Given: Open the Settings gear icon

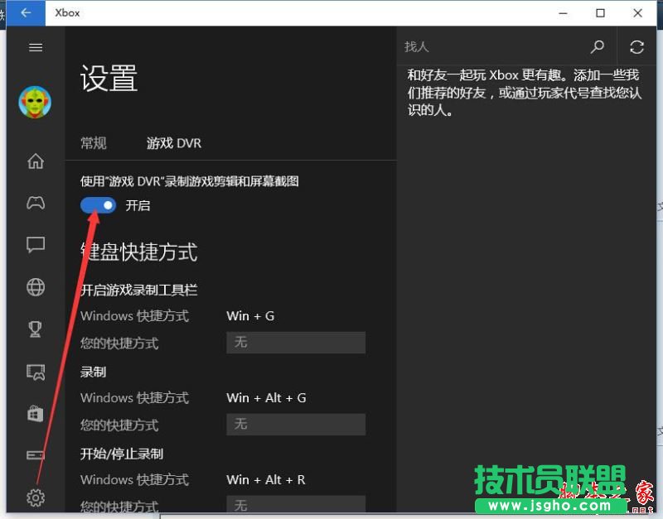Looking at the screenshot, I should click(35, 497).
